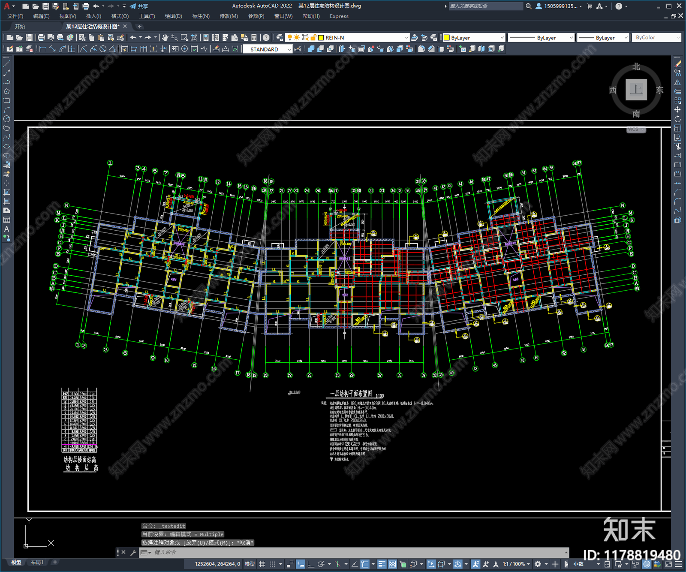This screenshot has width=686, height=572.
Task: Toggle ortho mode in status bar
Action: pyautogui.click(x=310, y=564)
